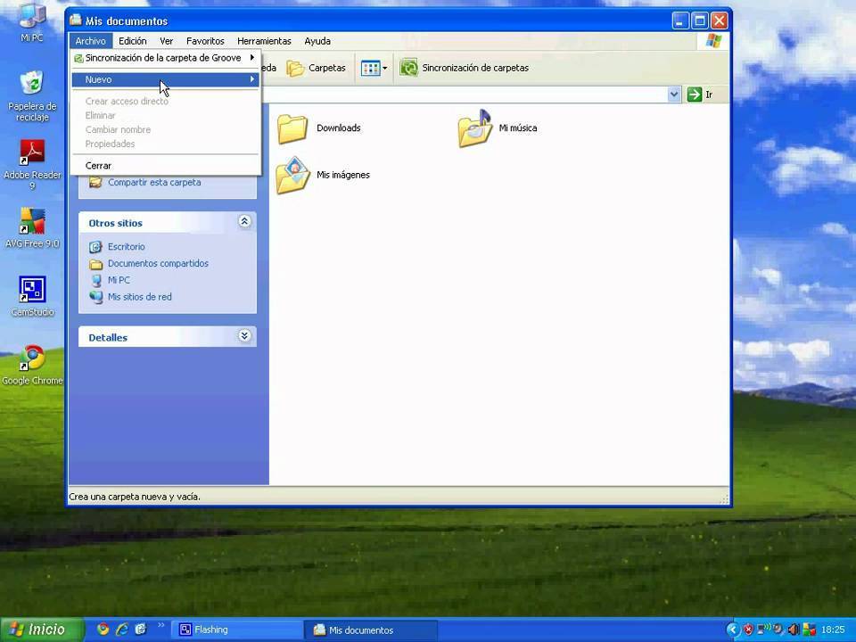Viewport: 856px width, 642px height.
Task: Select the Mis imágenes folder
Action: click(292, 176)
